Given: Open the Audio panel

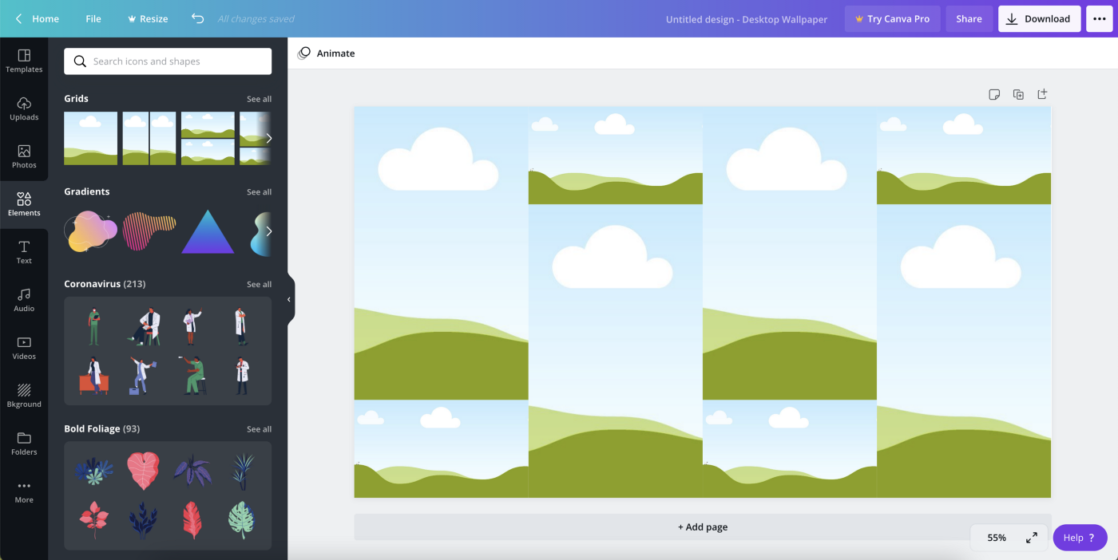Looking at the screenshot, I should tap(24, 300).
